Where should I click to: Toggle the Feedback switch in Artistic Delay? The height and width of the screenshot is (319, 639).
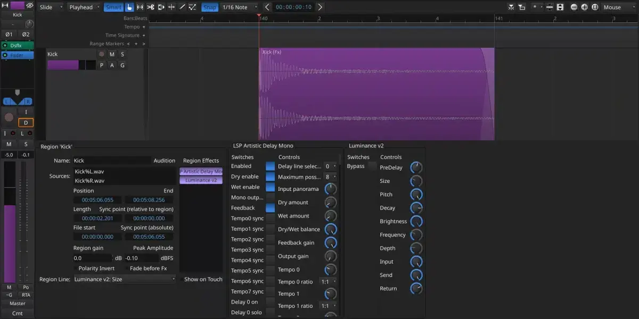point(270,208)
